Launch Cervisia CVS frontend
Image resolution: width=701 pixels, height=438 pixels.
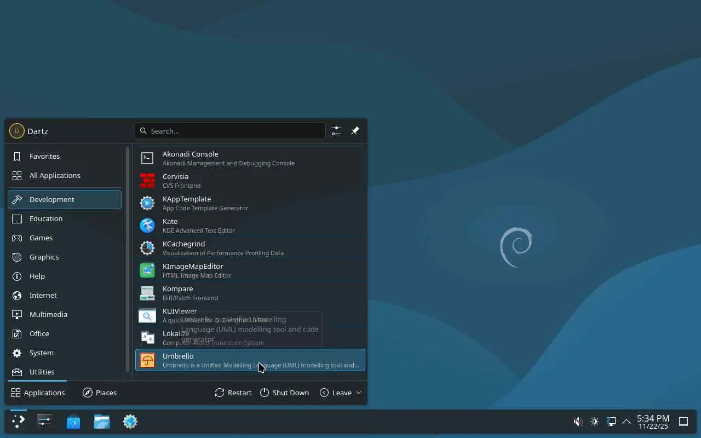[x=250, y=181]
